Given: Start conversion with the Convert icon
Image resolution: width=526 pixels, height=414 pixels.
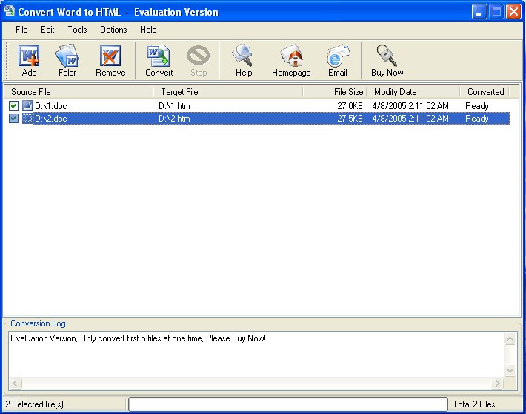Looking at the screenshot, I should (x=159, y=56).
